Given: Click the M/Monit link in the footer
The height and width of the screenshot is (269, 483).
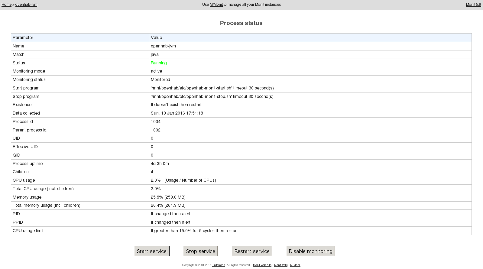Looking at the screenshot, I should [295, 265].
